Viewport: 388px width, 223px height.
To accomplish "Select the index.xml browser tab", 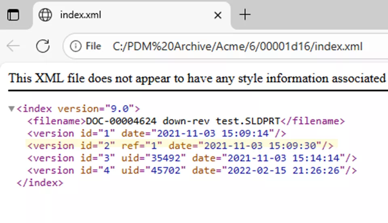I will click(132, 15).
